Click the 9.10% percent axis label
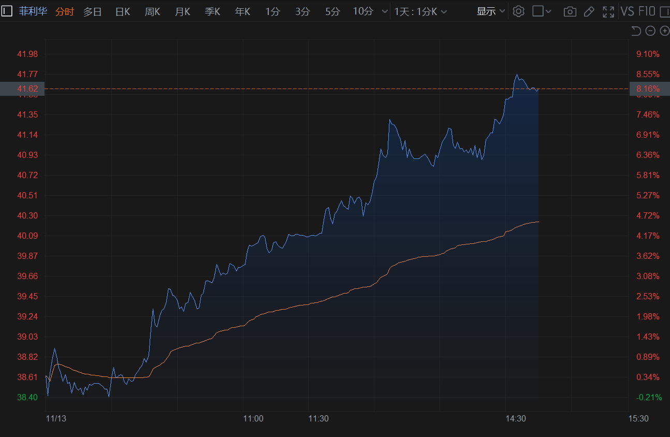The width and height of the screenshot is (670, 437). point(648,54)
